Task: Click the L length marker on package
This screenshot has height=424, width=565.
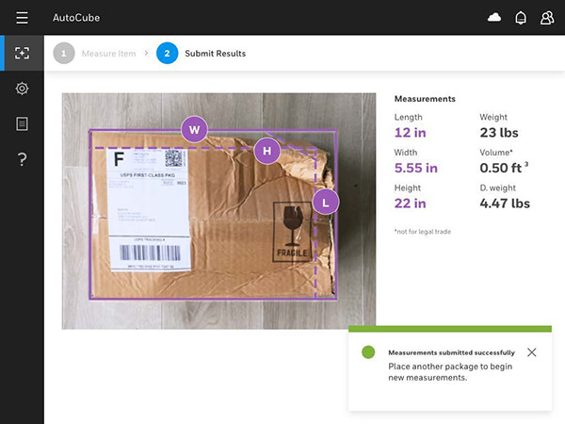Action: click(326, 202)
